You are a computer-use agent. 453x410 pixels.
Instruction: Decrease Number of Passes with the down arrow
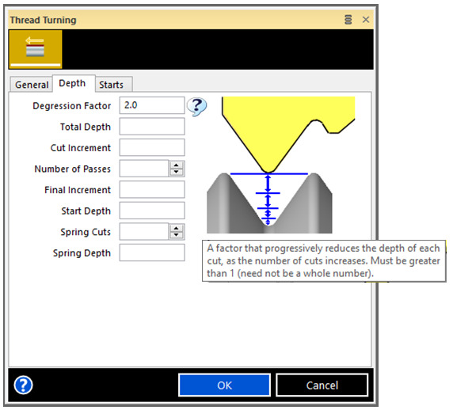pos(177,172)
